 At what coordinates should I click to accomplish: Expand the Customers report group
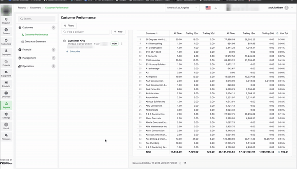37,27
